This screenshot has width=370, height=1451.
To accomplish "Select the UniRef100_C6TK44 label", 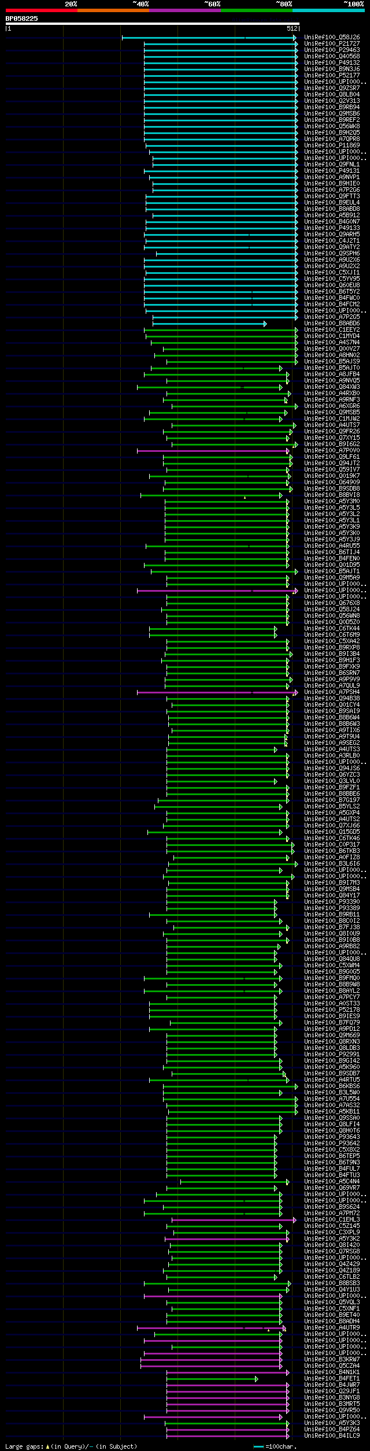I will click(x=332, y=628).
